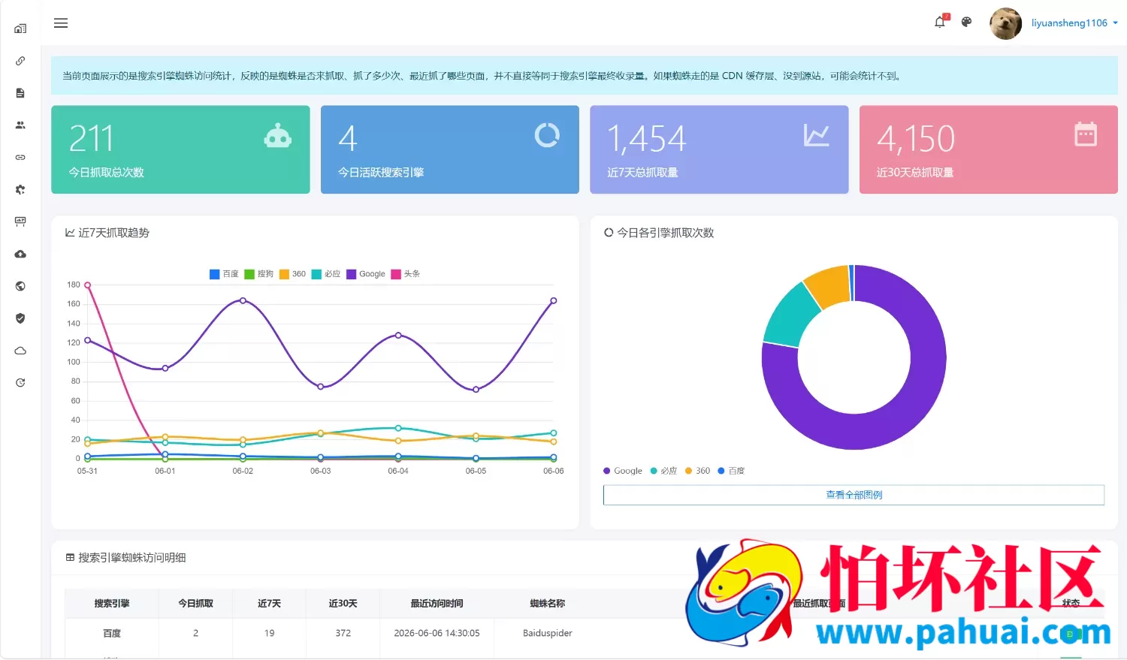Toggle 搜狗 series in line chart legend
The image size is (1127, 660).
[259, 274]
